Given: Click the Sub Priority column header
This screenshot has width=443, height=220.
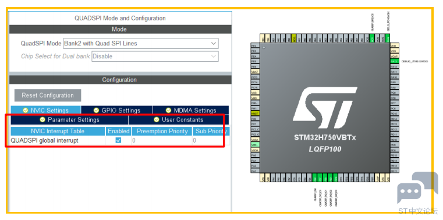Looking at the screenshot, I should point(211,132).
